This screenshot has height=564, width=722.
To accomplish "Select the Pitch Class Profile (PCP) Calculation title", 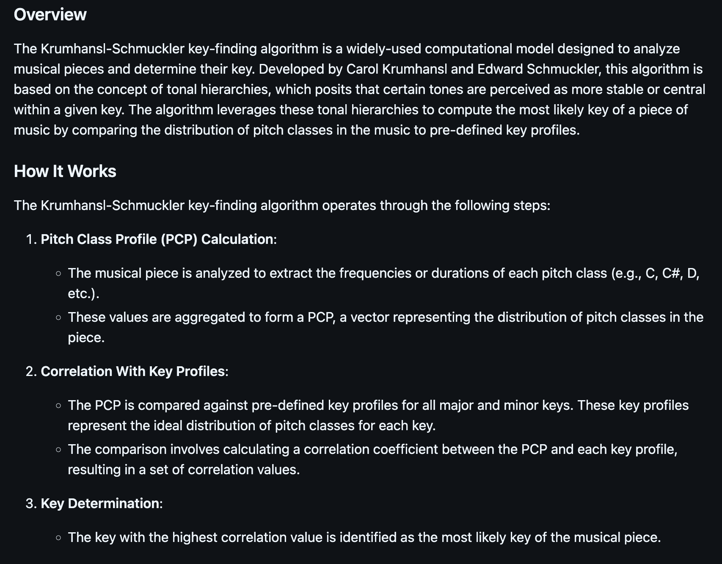I will (157, 239).
